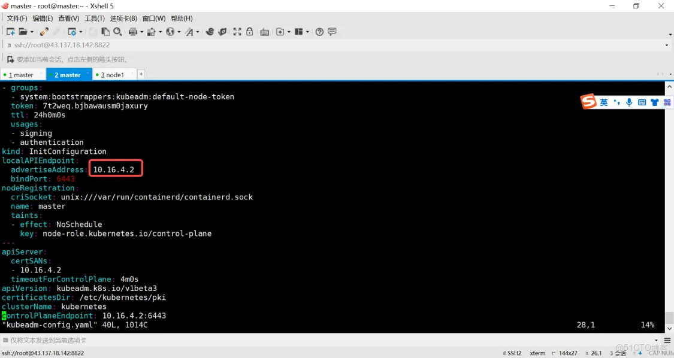Open the 工具(T) menu
This screenshot has width=674, height=358.
(95, 19)
